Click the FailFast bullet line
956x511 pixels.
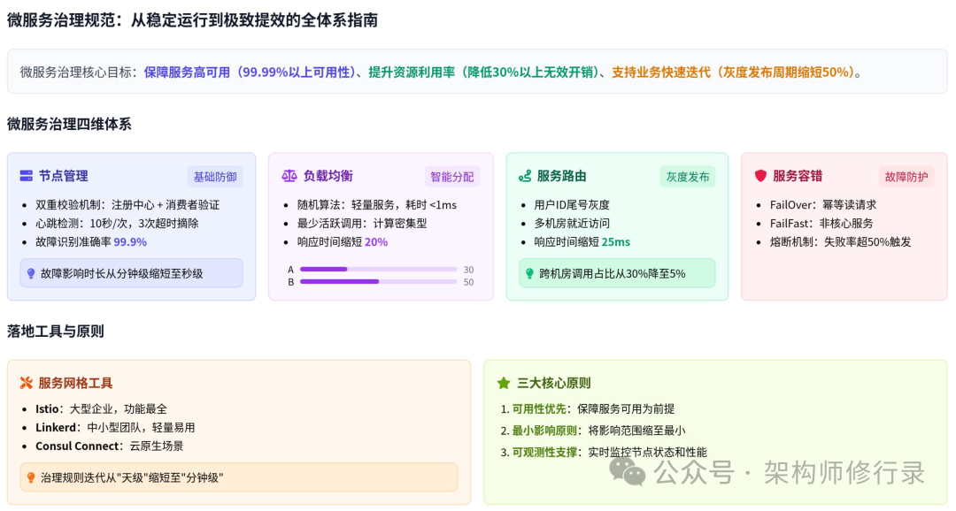pos(821,224)
